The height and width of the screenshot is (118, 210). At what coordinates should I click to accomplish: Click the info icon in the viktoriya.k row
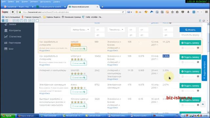click(198, 62)
